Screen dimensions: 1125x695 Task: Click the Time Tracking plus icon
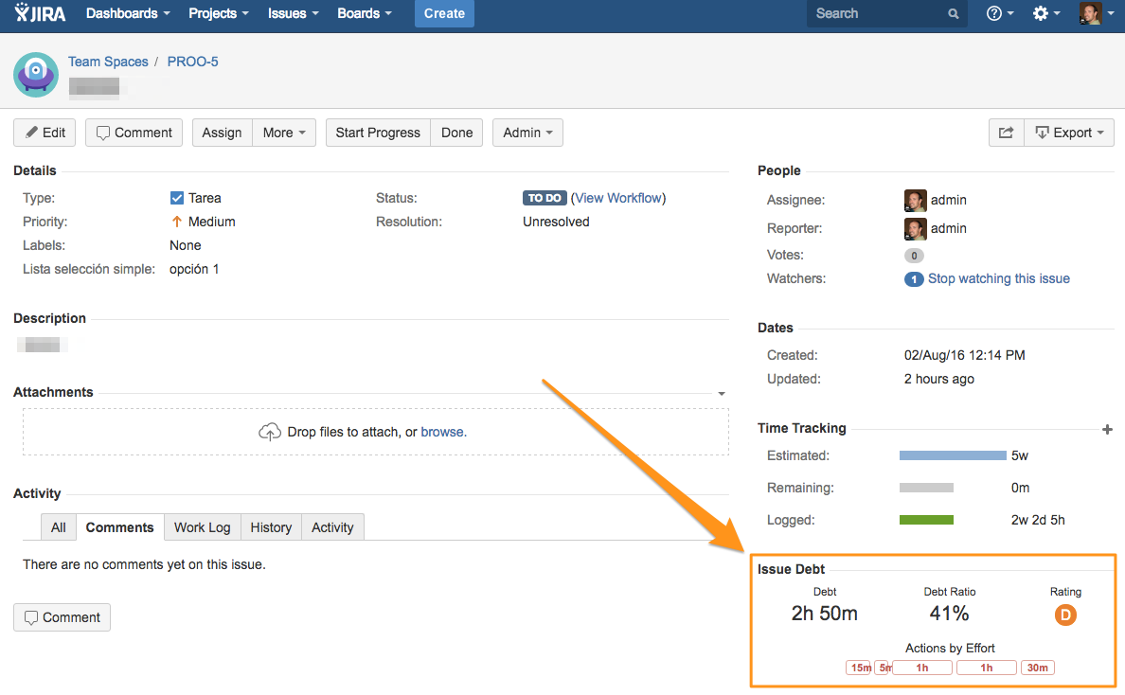pyautogui.click(x=1107, y=430)
